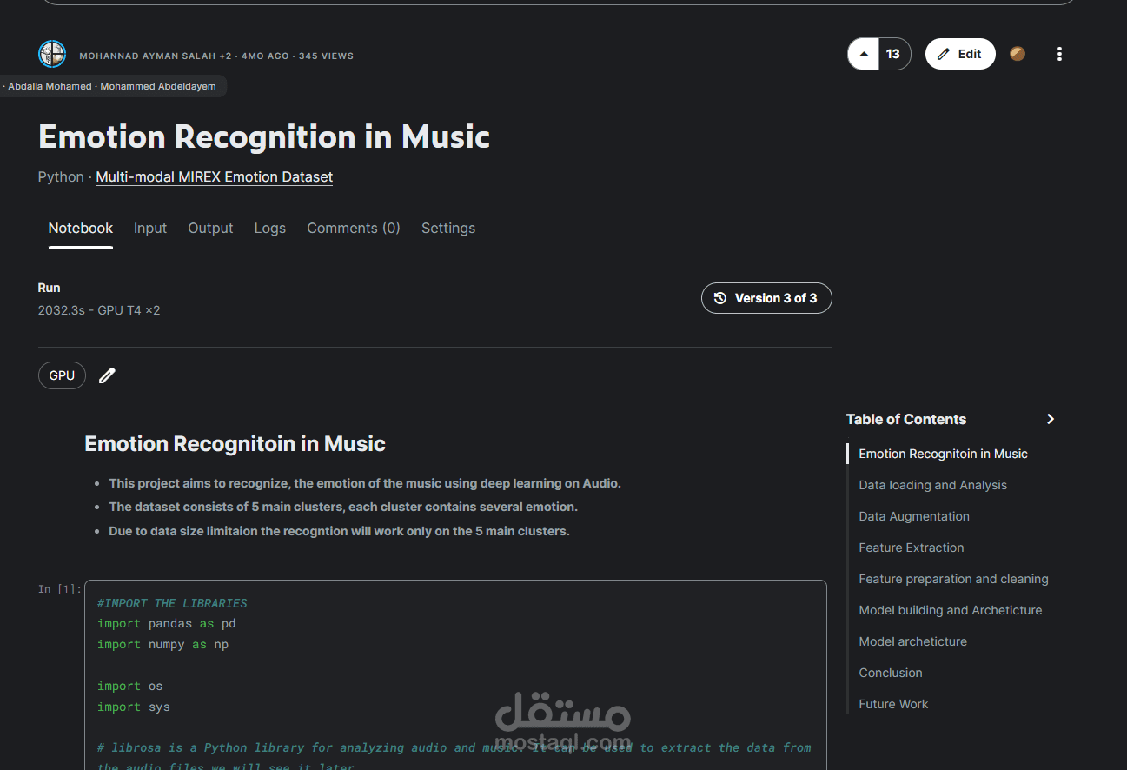The image size is (1127, 770).
Task: Open the Settings tab
Action: coord(448,228)
